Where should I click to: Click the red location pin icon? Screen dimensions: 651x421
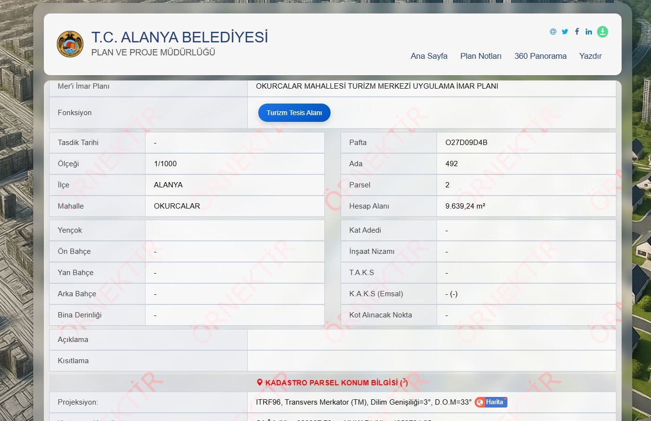point(260,382)
